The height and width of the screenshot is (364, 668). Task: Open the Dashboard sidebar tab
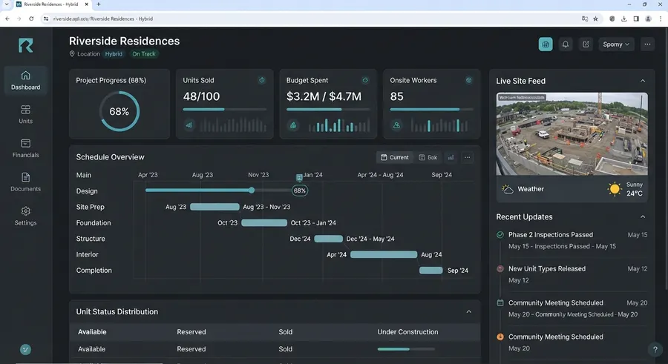[25, 81]
